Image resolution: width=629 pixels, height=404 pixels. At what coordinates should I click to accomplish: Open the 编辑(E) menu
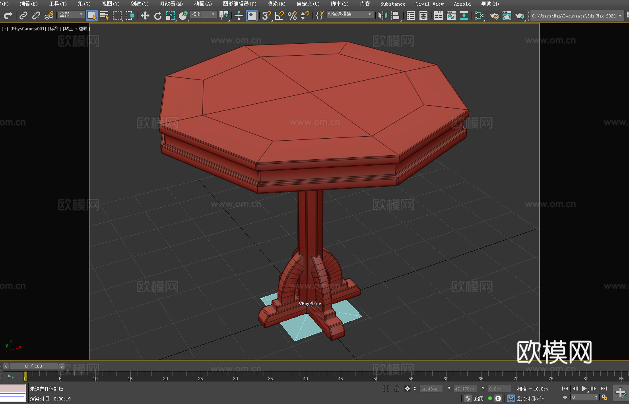tap(29, 4)
